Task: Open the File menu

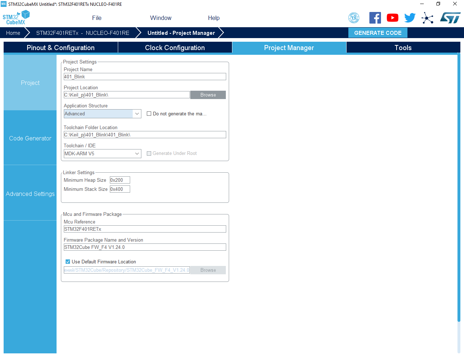Action: point(97,18)
